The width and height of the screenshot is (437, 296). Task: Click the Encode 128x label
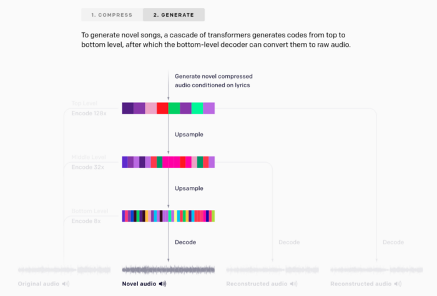[x=89, y=113]
